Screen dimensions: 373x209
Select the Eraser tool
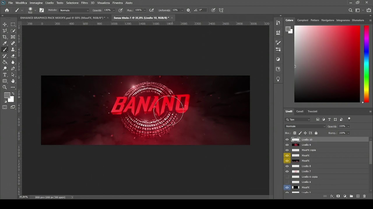(13, 56)
